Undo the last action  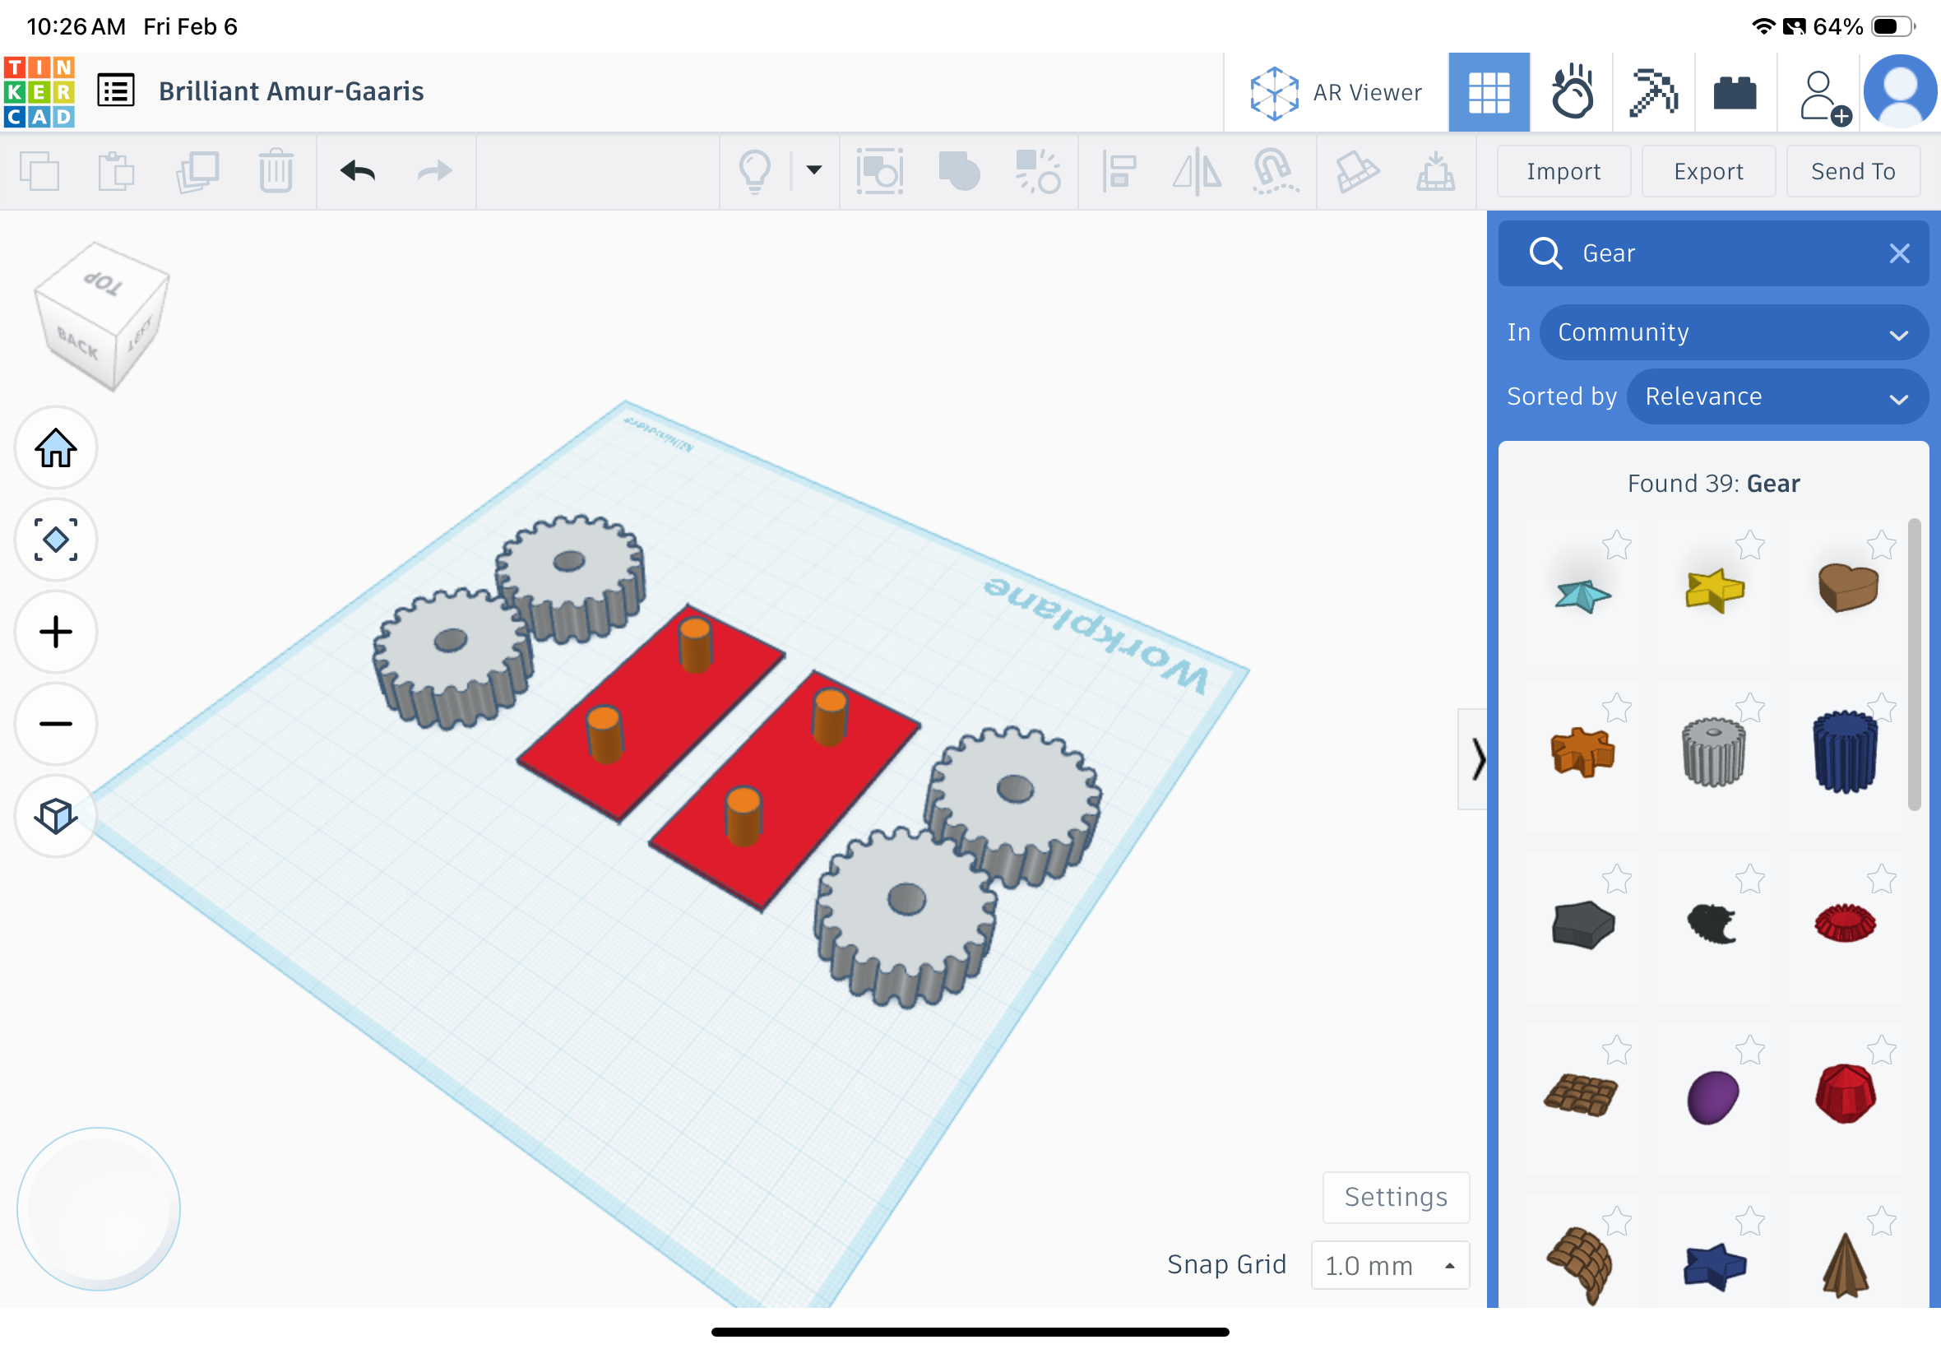tap(358, 172)
